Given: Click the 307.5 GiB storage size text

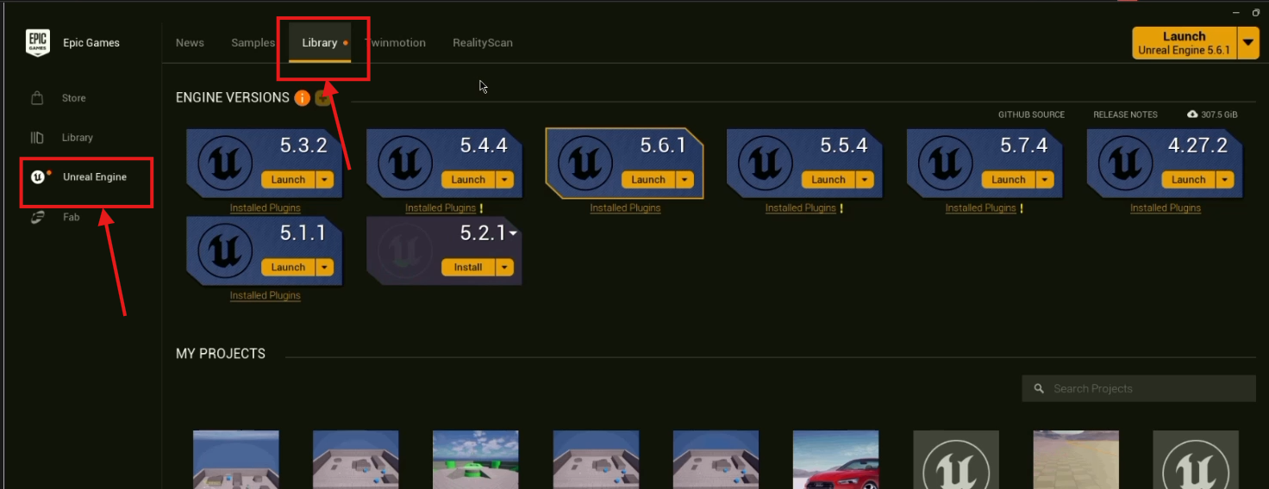Looking at the screenshot, I should [x=1219, y=115].
